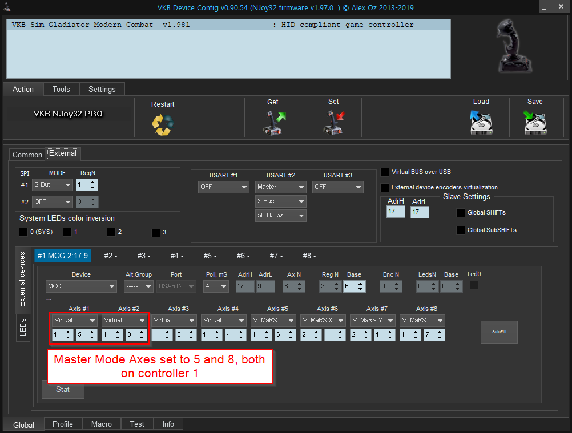Open the Device MCG dropdown
This screenshot has height=433, width=572.
pos(81,286)
